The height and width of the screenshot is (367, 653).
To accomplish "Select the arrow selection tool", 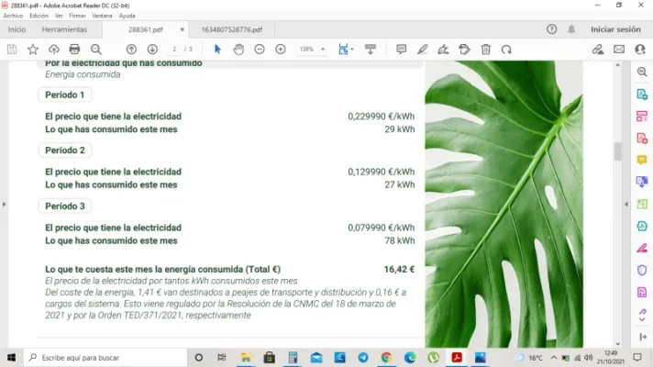I will coord(217,50).
